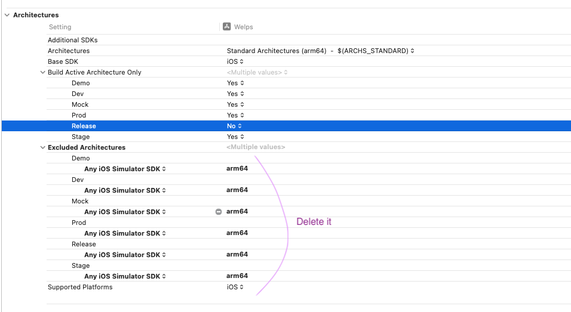Collapse the Architectures section
Viewport: 571px width, 312px height.
click(x=7, y=15)
